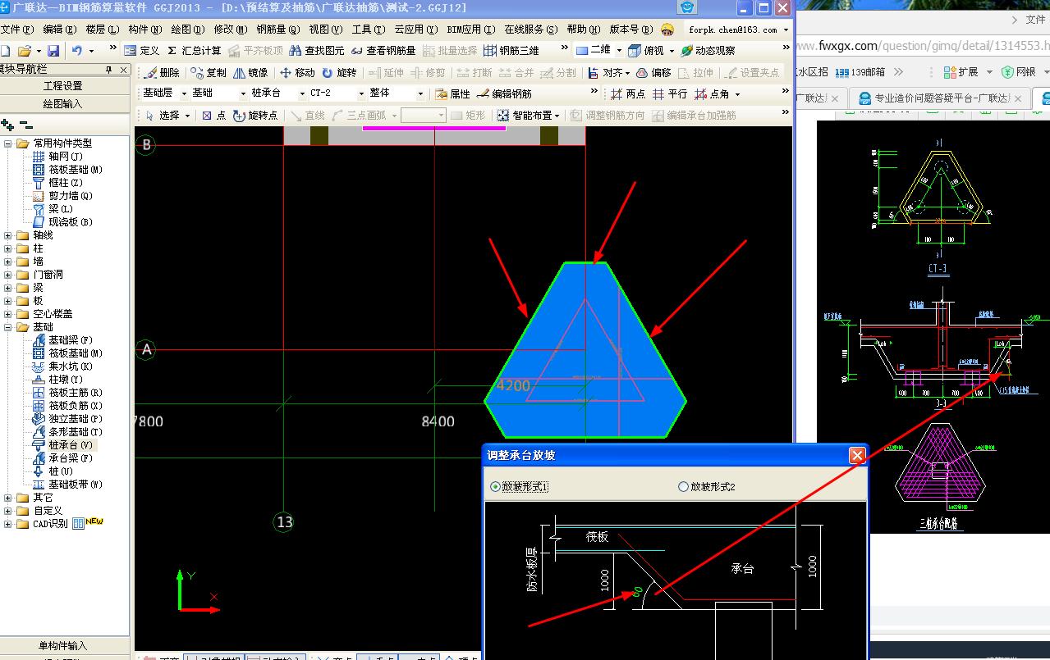Expand the 轴线 tree folder
1050x660 pixels.
tap(8, 235)
